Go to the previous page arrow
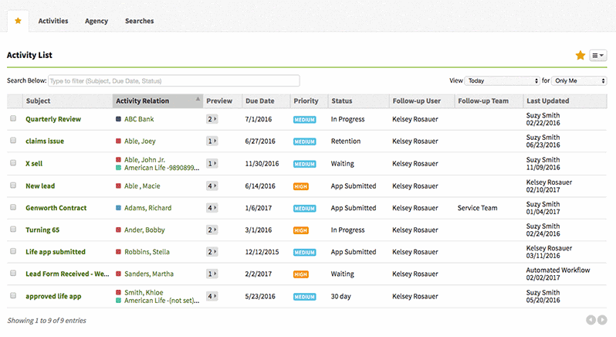This screenshot has height=337, width=616. [x=591, y=320]
